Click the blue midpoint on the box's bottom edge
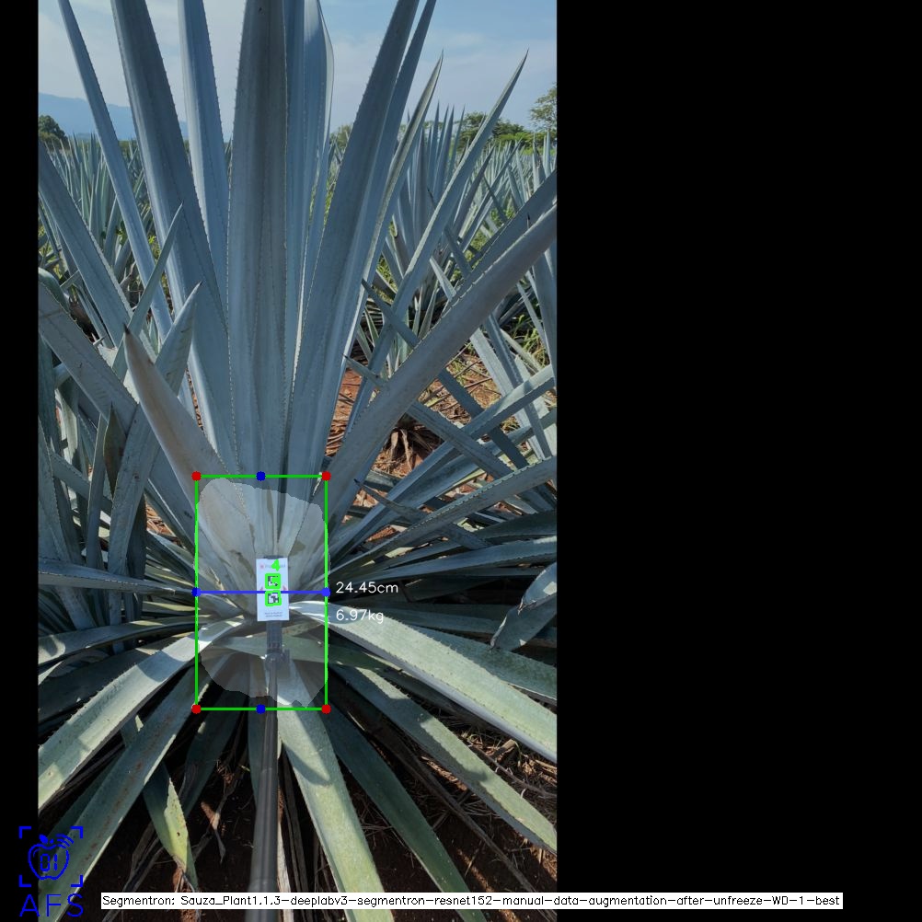Screen dimensions: 922x922 tap(261, 709)
